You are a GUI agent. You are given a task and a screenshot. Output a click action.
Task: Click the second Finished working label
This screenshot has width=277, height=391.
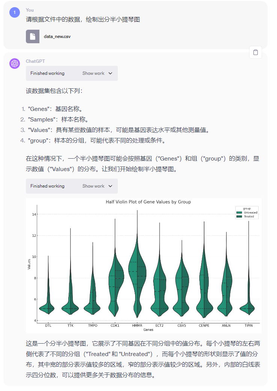pos(47,186)
